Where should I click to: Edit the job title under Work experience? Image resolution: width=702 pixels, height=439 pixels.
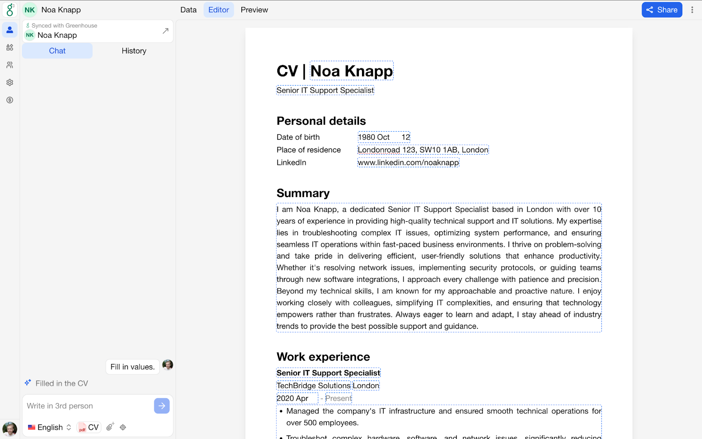328,373
